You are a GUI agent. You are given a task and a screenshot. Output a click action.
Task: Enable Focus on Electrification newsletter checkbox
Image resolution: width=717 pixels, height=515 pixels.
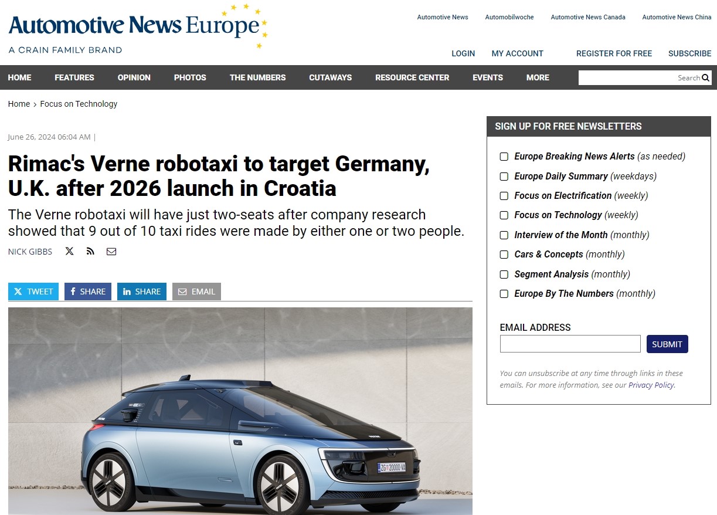coord(504,196)
